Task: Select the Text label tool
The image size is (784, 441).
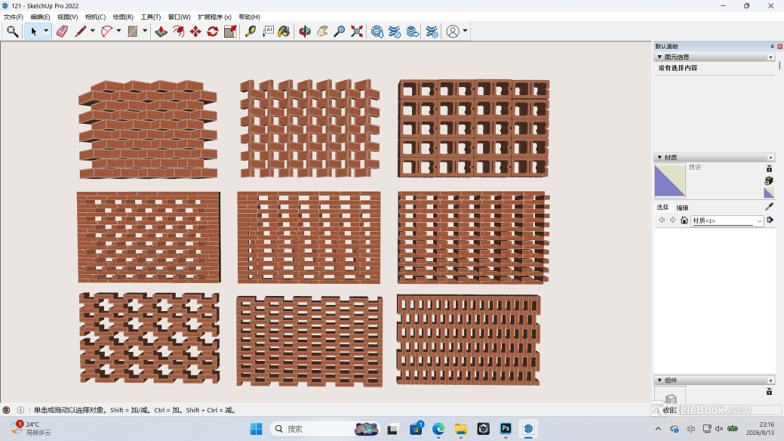Action: tap(268, 32)
